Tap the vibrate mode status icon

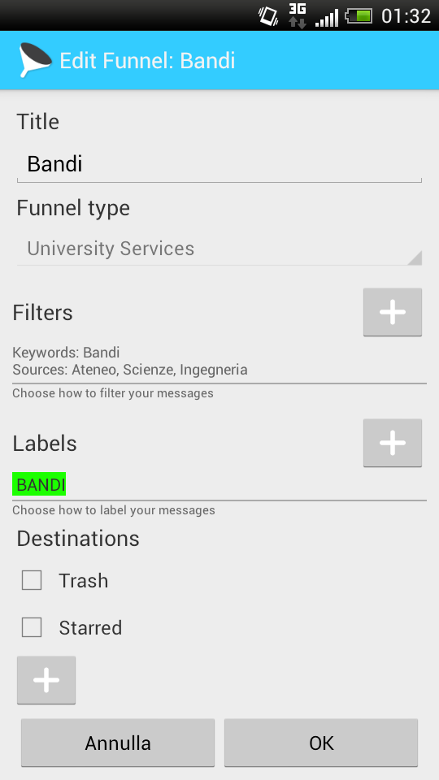[x=267, y=16]
